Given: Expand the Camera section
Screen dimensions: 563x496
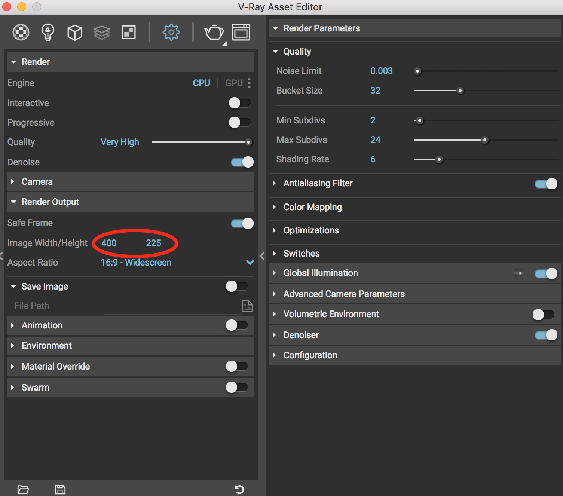Looking at the screenshot, I should point(37,182).
